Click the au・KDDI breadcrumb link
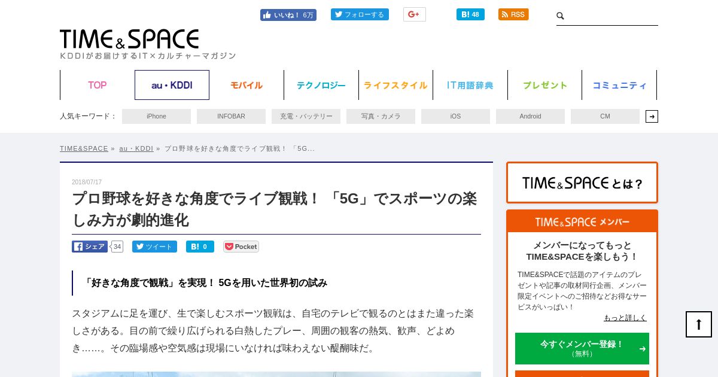The width and height of the screenshot is (718, 377). [136, 148]
